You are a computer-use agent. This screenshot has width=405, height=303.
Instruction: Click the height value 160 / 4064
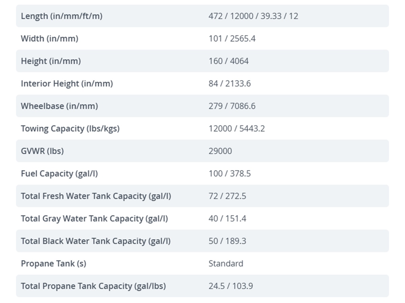[228, 61]
